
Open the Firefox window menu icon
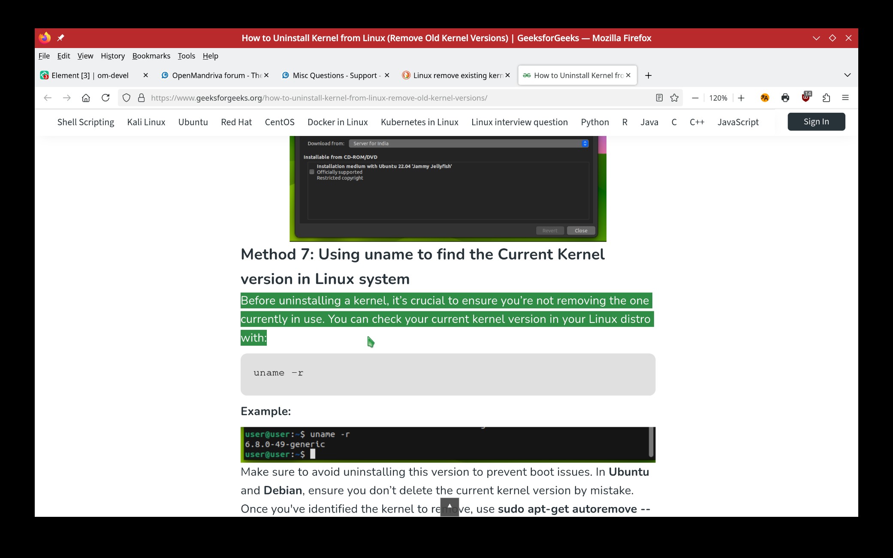coord(45,38)
